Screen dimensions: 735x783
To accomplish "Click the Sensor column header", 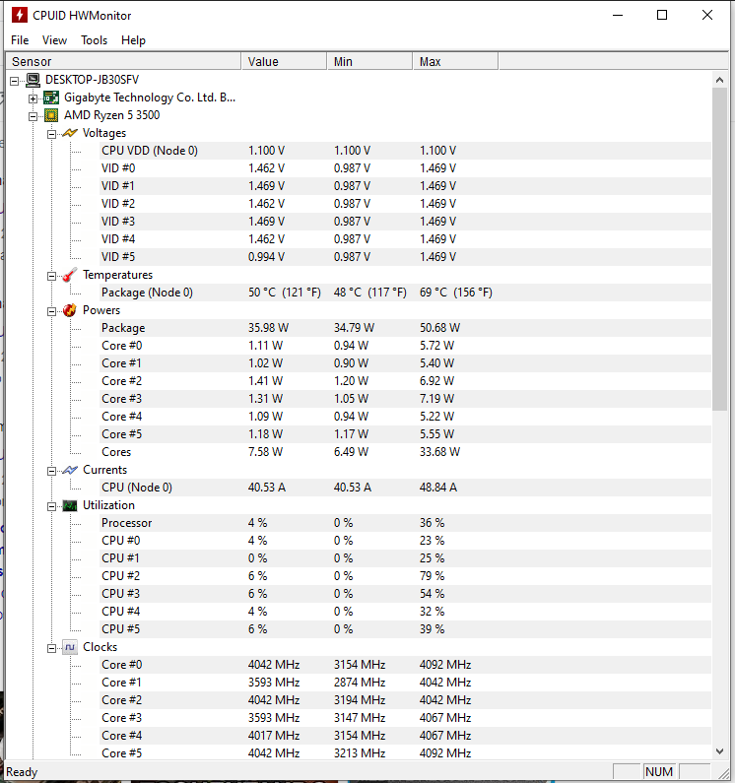I will (123, 61).
